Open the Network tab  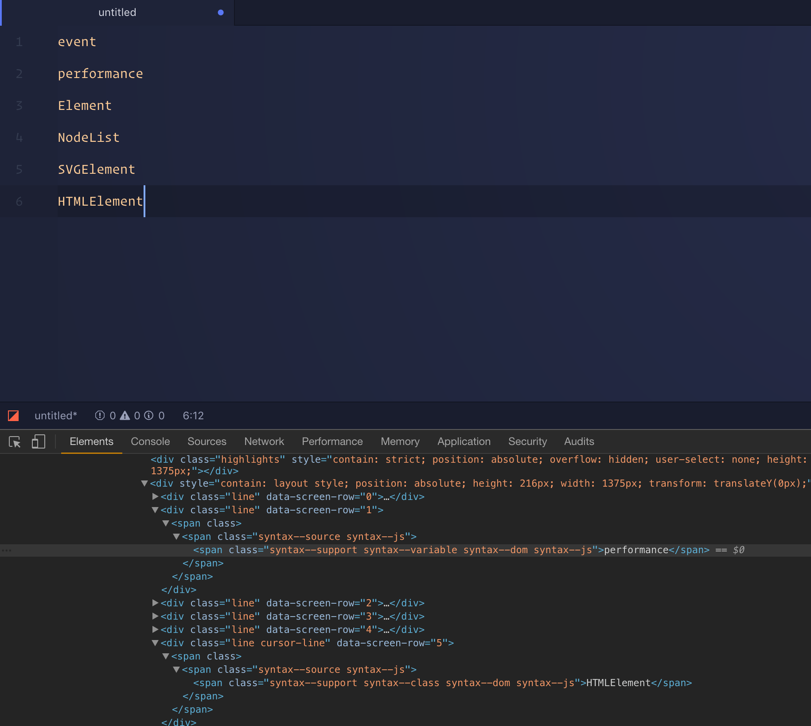[x=264, y=441]
